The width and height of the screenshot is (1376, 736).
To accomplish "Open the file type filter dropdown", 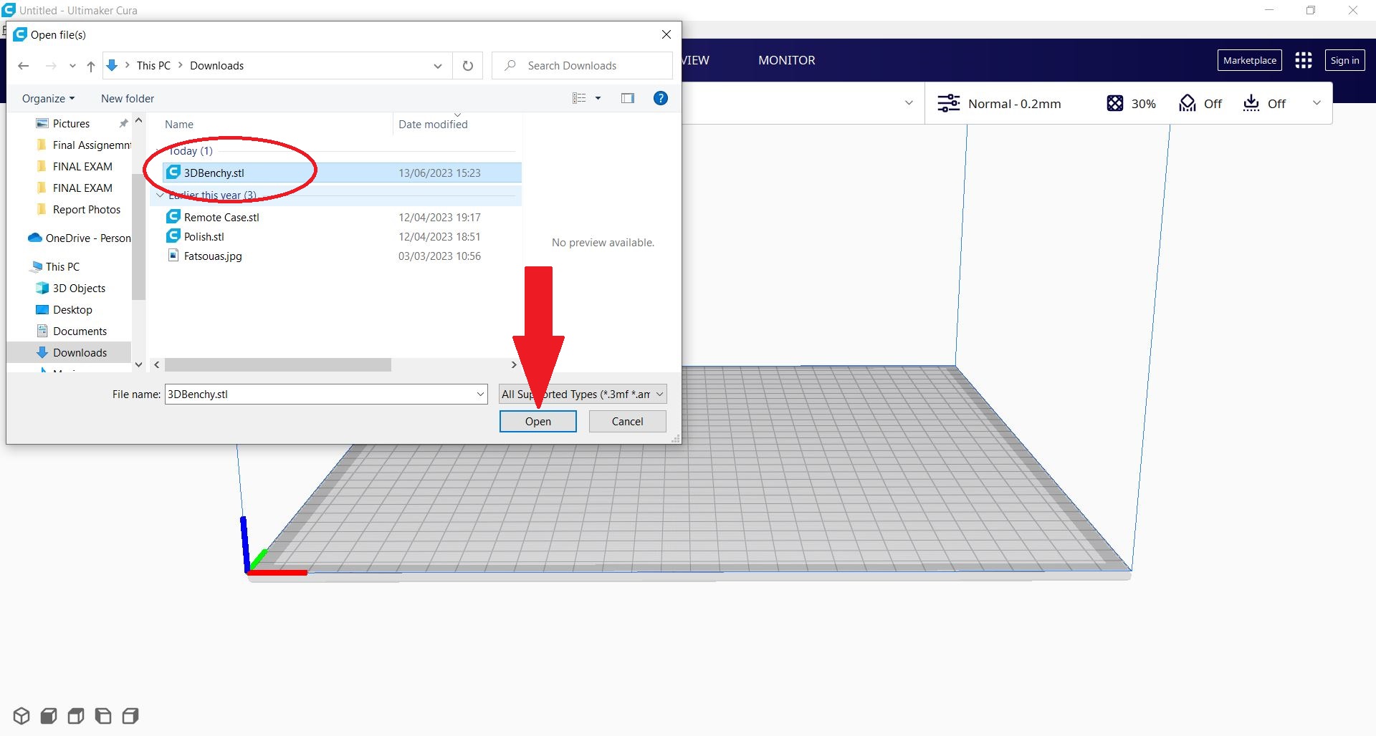I will 583,394.
